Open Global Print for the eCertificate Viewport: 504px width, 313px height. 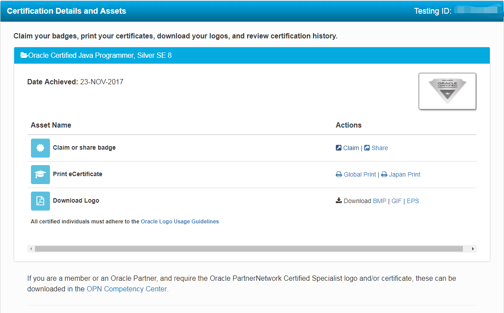(360, 174)
